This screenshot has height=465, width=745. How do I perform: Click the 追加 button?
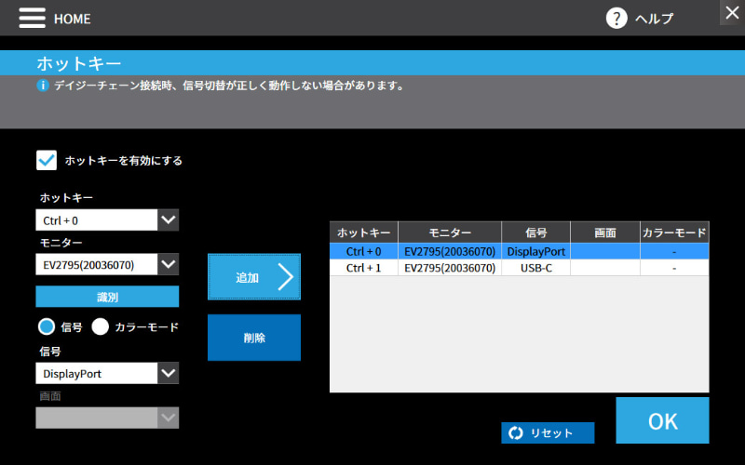(x=254, y=276)
